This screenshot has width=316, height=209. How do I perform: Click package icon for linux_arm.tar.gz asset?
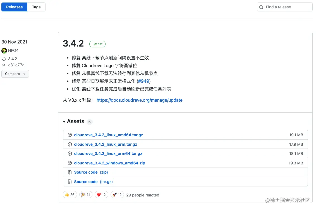click(x=70, y=144)
